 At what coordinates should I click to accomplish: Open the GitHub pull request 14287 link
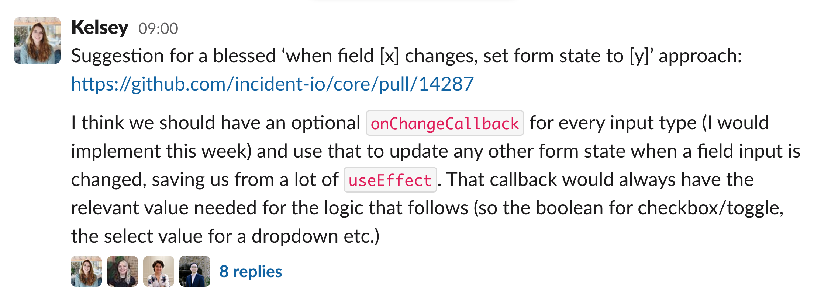tap(272, 84)
